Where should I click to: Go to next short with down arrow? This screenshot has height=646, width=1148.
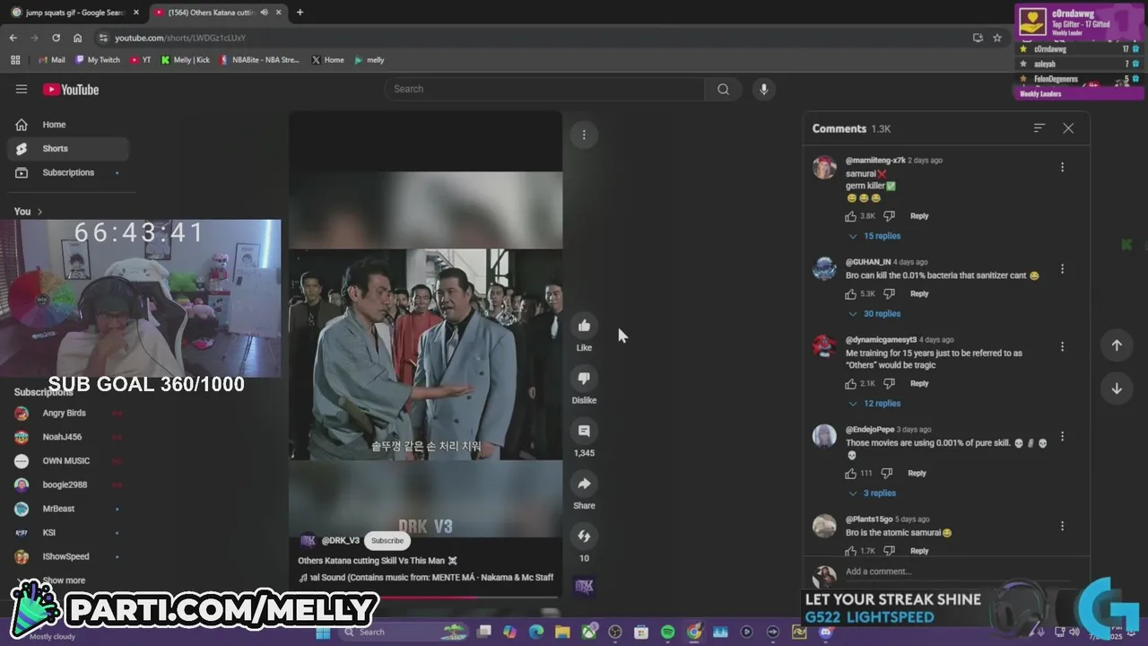coord(1117,388)
